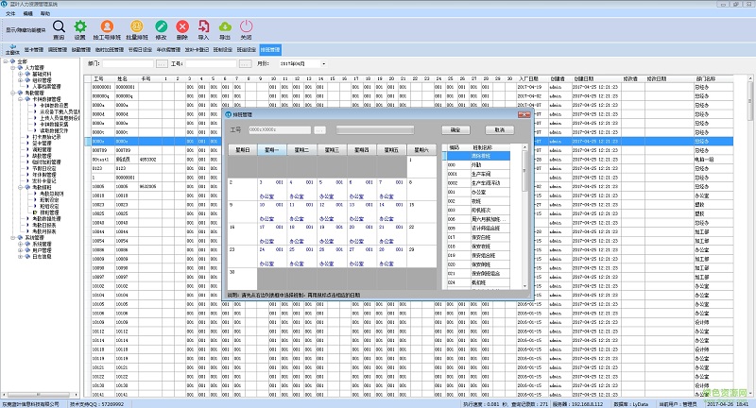Click the 导入 import icon
Screen dimensions: 756x408
[203, 28]
